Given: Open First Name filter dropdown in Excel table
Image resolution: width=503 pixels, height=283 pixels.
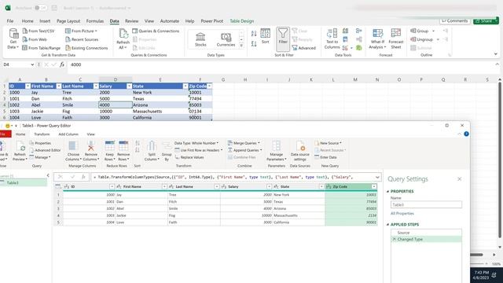Looking at the screenshot, I should tap(58, 86).
